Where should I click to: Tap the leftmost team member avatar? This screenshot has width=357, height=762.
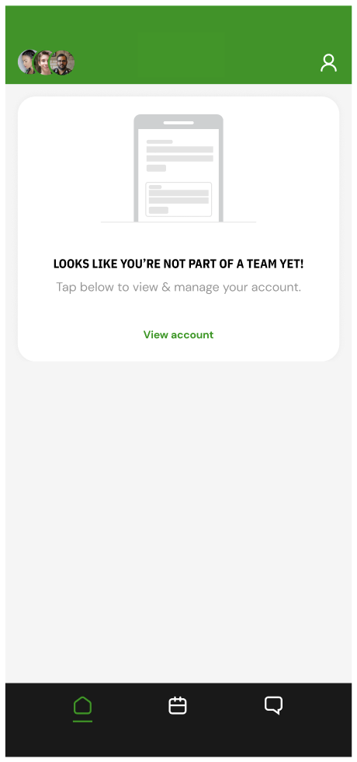pos(26,62)
